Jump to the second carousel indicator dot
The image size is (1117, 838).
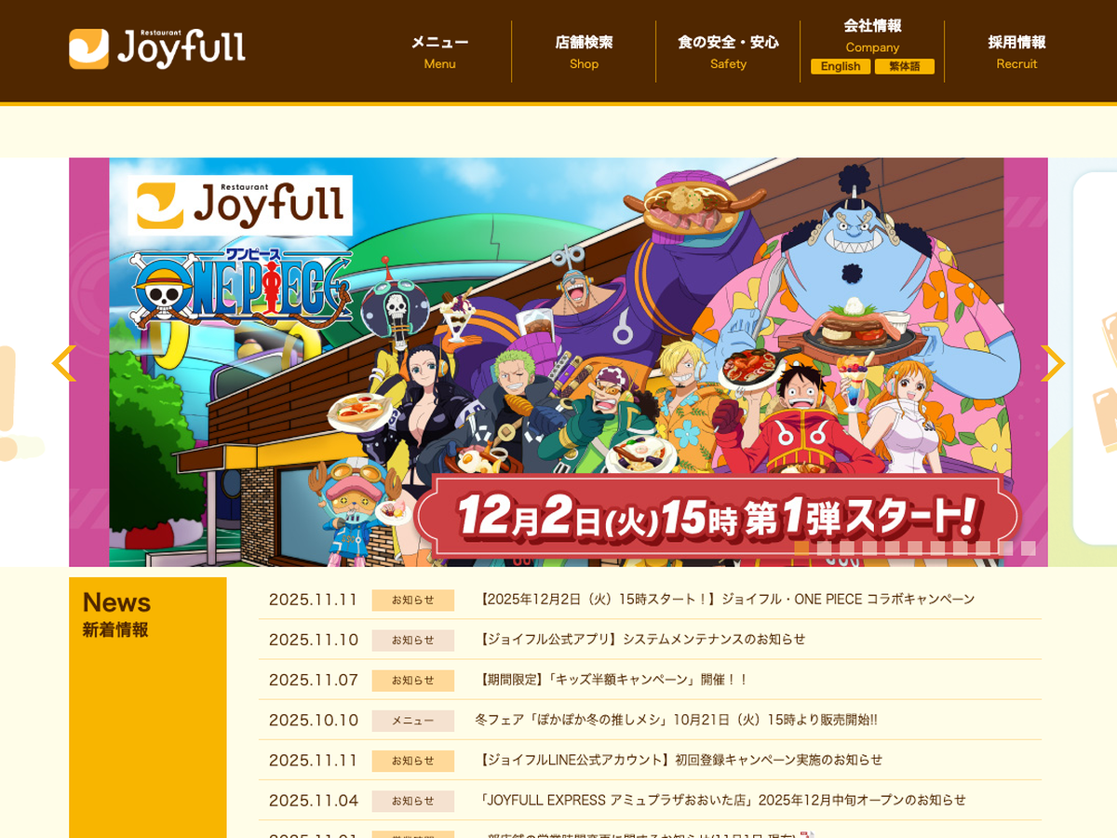pyautogui.click(x=824, y=548)
